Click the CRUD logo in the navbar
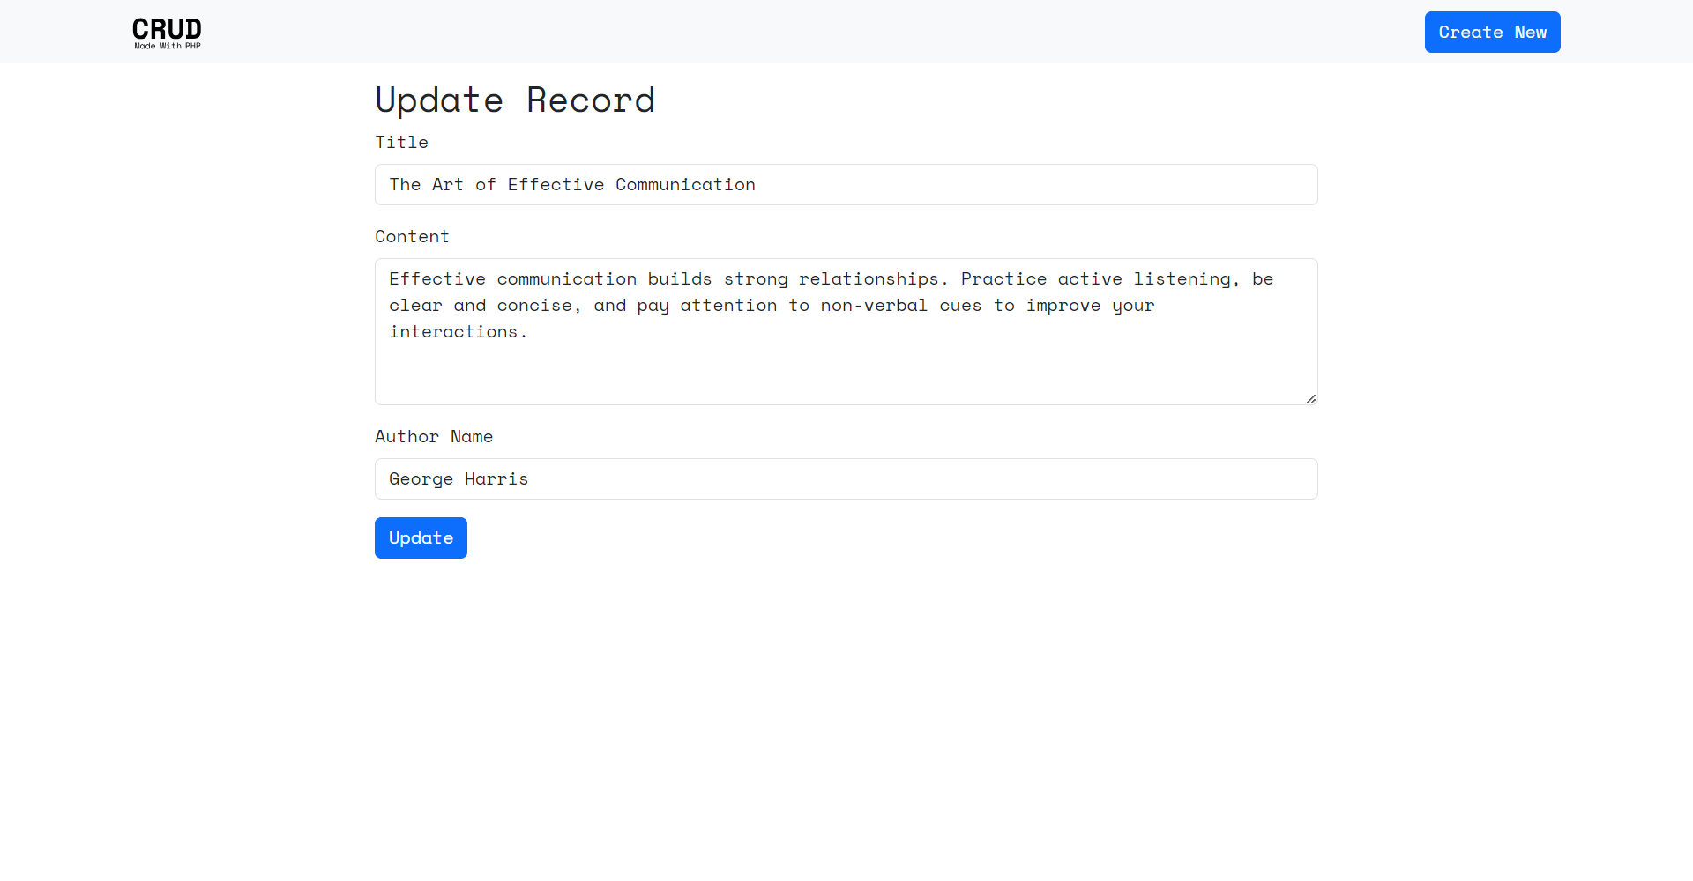Screen dimensions: 1693x881 tap(167, 29)
